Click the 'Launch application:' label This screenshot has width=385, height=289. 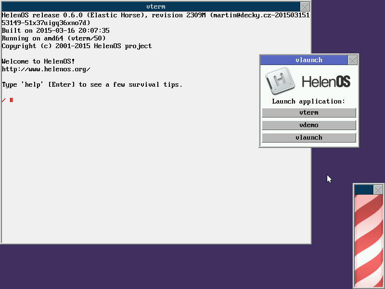[x=308, y=102]
